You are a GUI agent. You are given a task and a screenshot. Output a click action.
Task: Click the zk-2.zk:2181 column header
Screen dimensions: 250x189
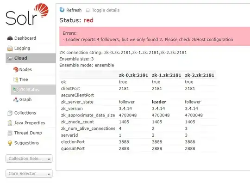200,75
